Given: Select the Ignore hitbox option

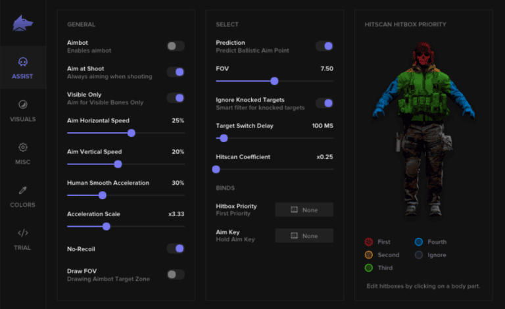Looking at the screenshot, I should click(x=418, y=255).
